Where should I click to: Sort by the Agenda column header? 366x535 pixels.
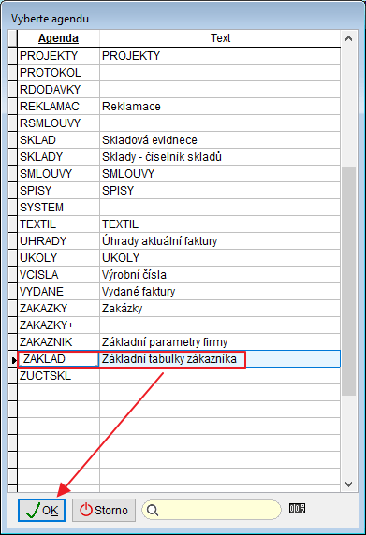tap(58, 38)
